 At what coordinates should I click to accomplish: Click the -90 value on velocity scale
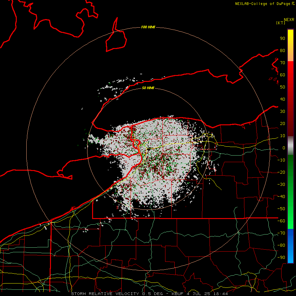[281, 258]
